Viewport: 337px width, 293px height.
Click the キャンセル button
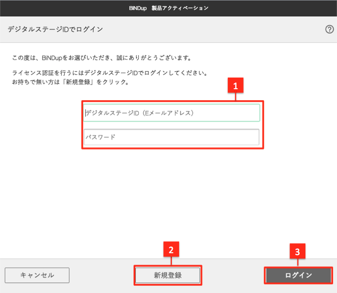point(37,275)
